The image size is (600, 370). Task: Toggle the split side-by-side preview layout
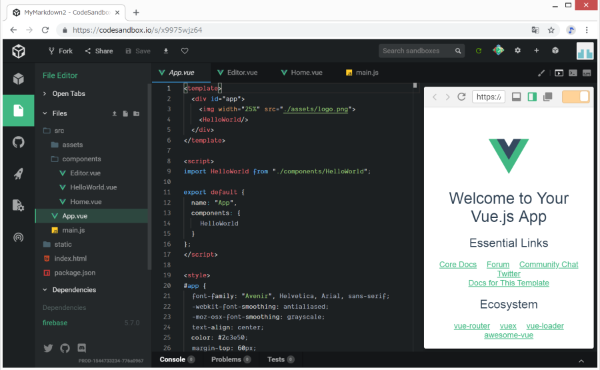pos(531,97)
